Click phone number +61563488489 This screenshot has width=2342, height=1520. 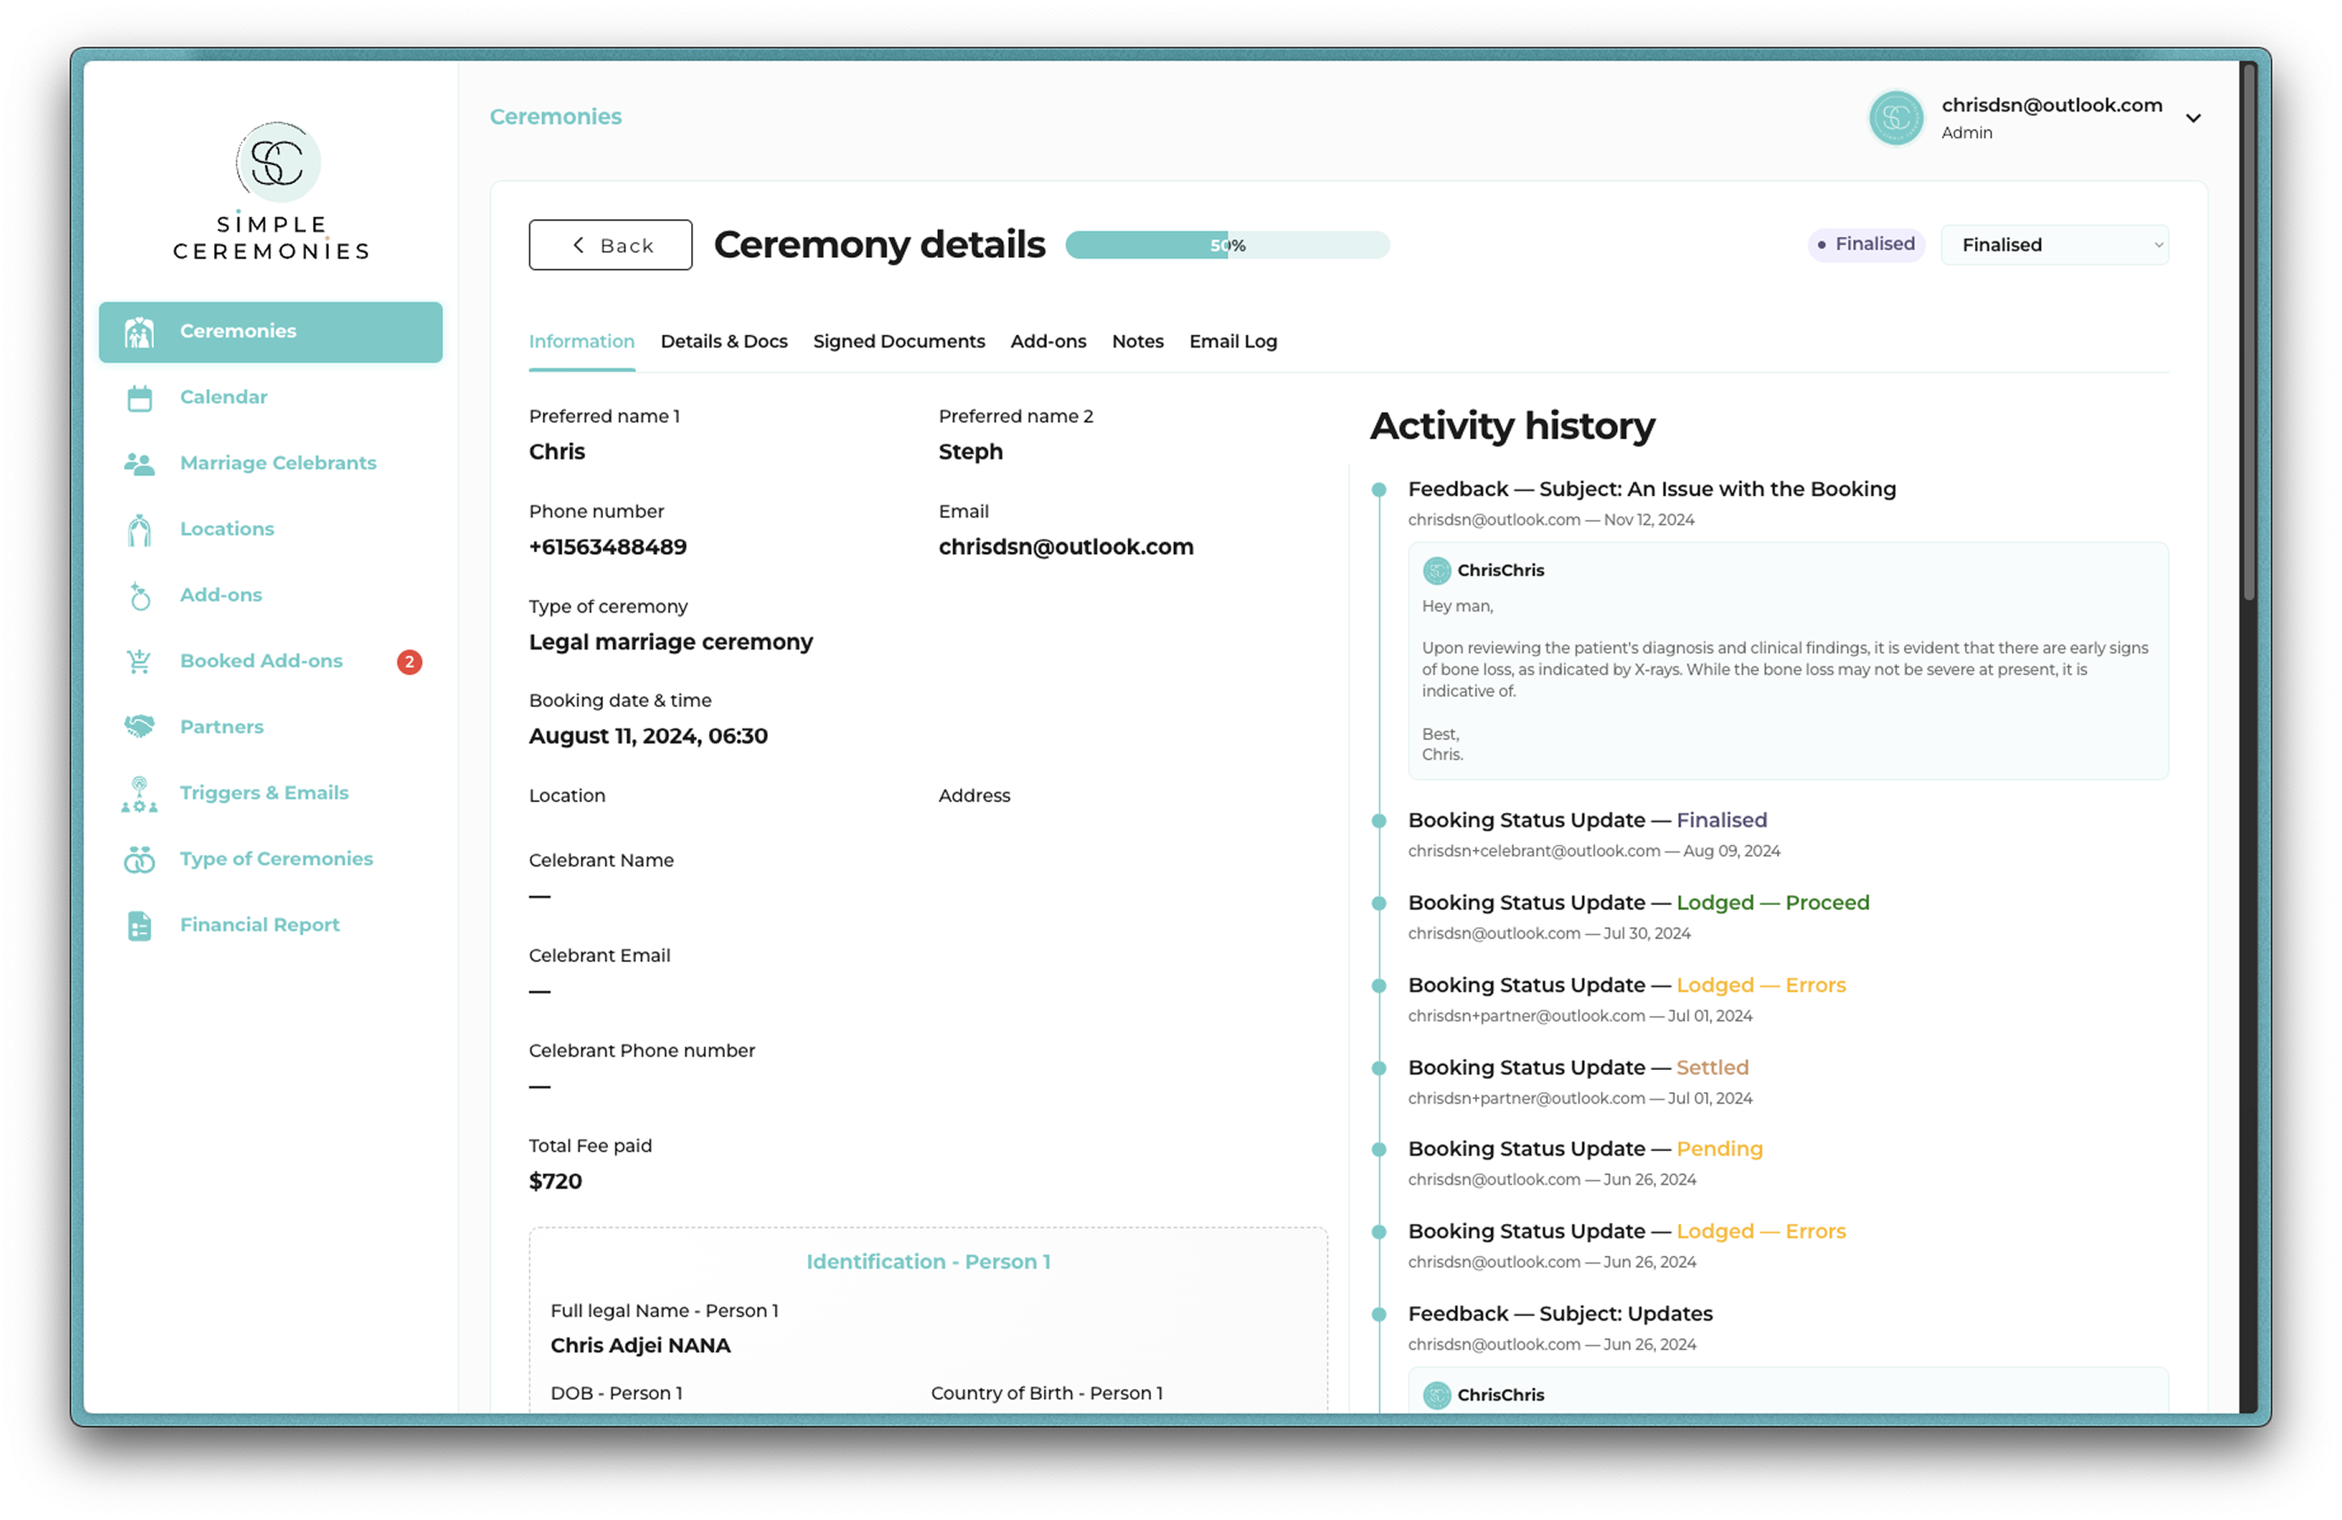608,547
